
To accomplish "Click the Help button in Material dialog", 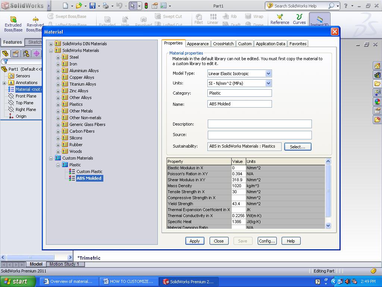I will pyautogui.click(x=291, y=241).
